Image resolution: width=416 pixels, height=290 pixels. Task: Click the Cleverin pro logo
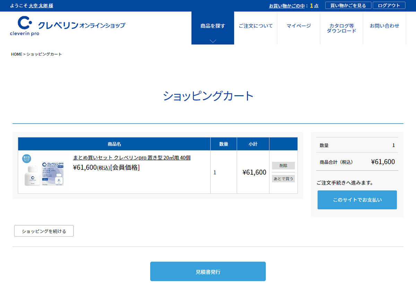(x=68, y=26)
